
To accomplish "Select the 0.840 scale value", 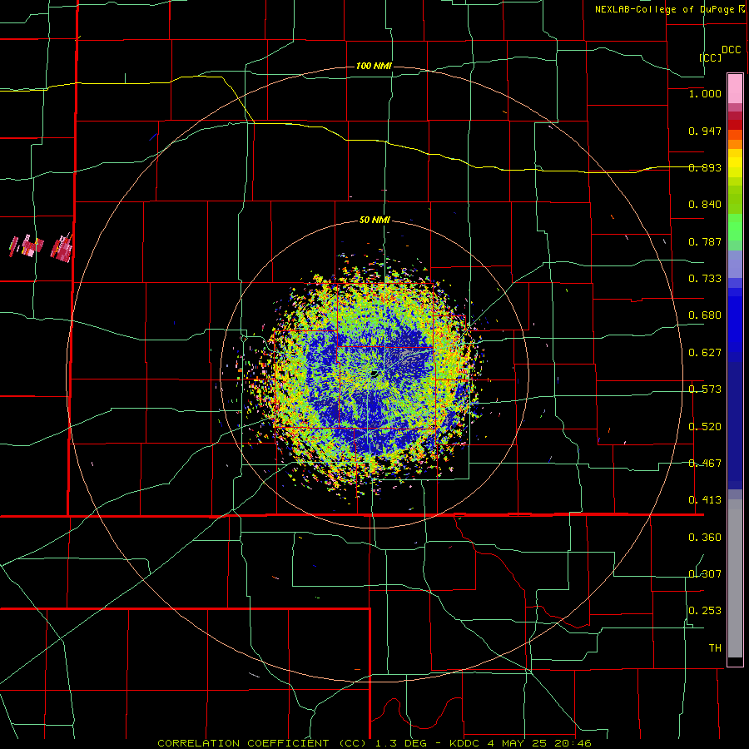I will (x=705, y=205).
